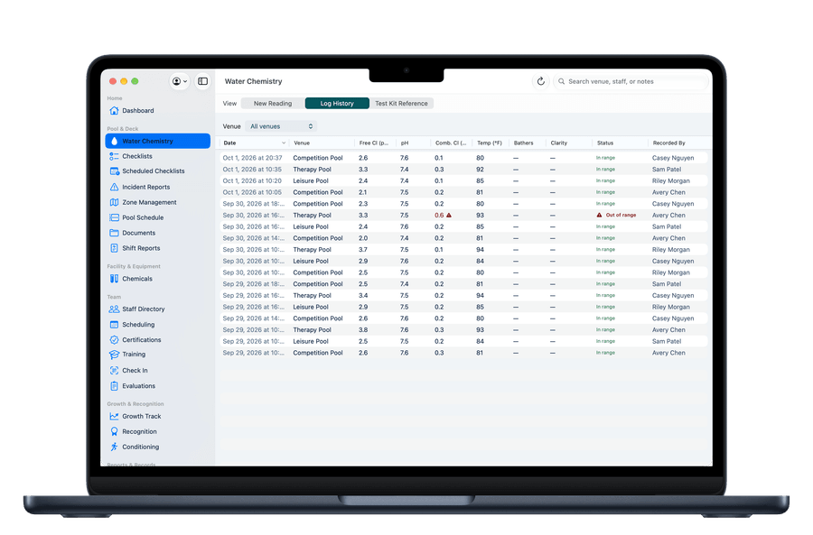Open the Growth Track chart icon
Viewport: 813px width, 535px height.
114,416
